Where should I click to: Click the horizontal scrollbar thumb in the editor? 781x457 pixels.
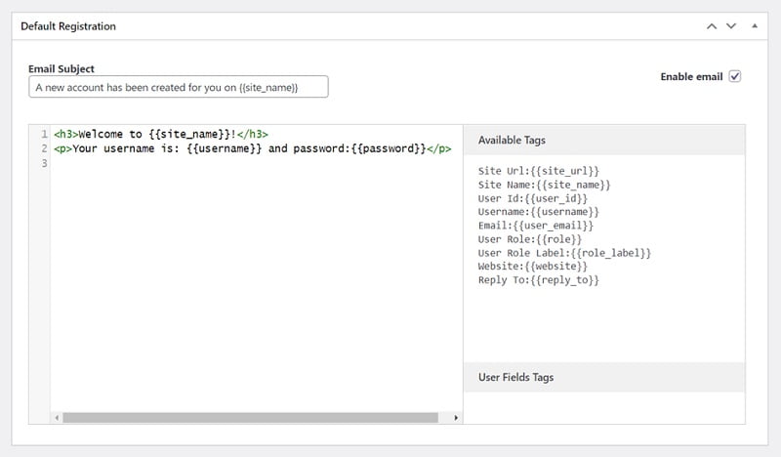click(251, 417)
